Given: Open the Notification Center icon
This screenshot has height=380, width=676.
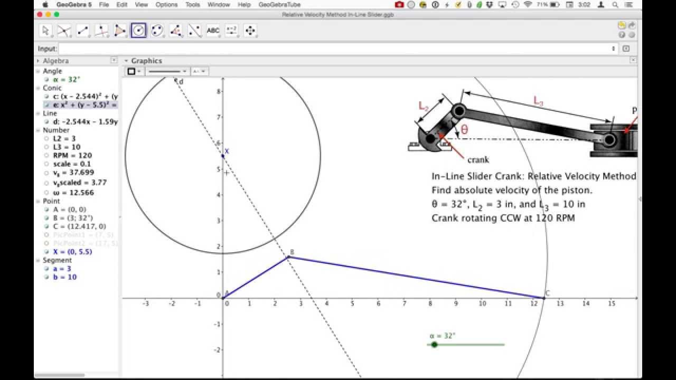Looking at the screenshot, I should click(x=630, y=5).
